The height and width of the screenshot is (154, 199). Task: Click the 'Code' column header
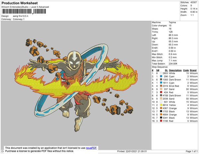pos(186,70)
